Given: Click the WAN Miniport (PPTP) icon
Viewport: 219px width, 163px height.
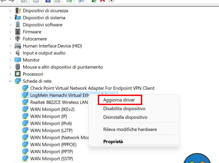Looking at the screenshot, I should pyautogui.click(x=25, y=152).
